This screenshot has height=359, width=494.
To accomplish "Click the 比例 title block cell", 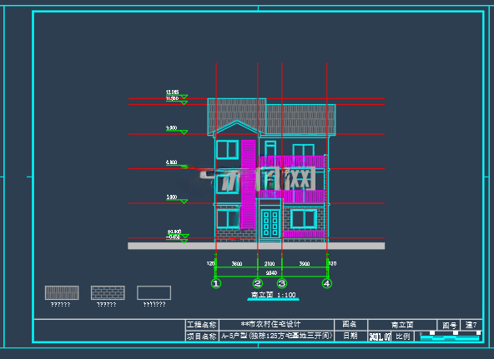I will tap(403, 337).
